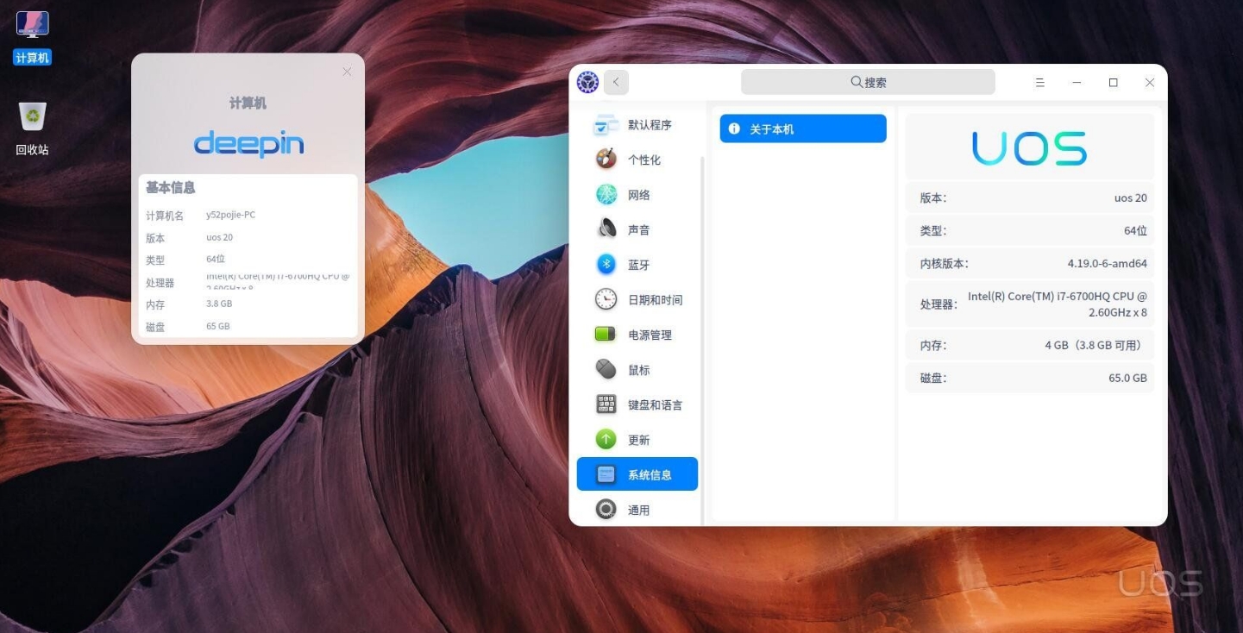1243x633 pixels.
Task: Click the Bluetooth icon
Action: click(x=606, y=264)
